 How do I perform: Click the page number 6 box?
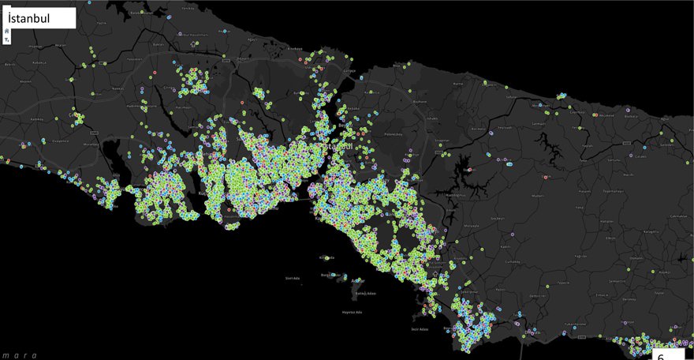coord(670,354)
